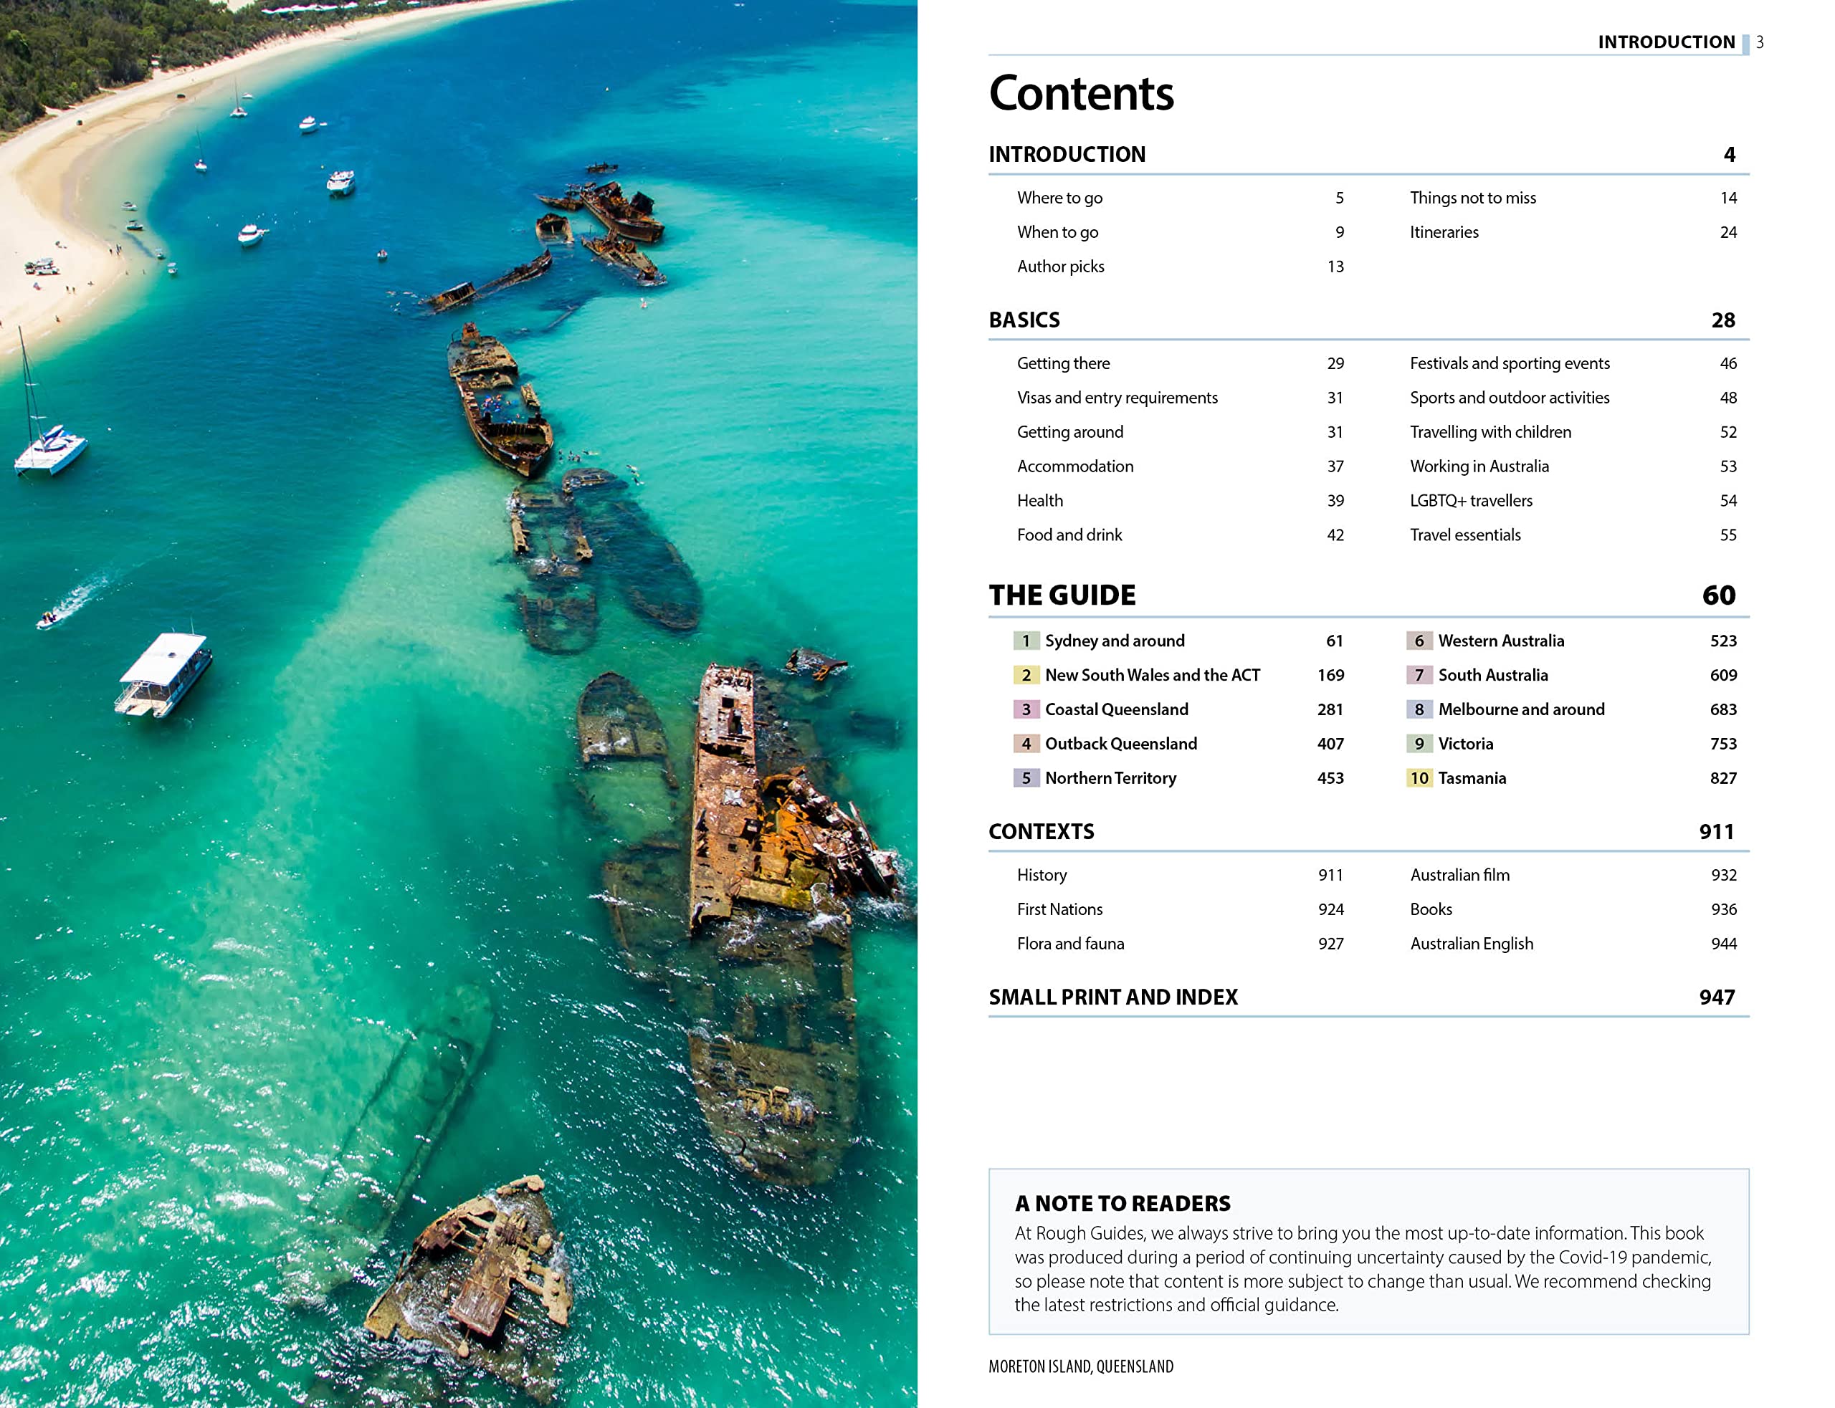Go to the Tasmania chapter entry
Screen dimensions: 1835x1408
pyautogui.click(x=1471, y=779)
